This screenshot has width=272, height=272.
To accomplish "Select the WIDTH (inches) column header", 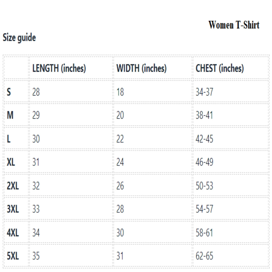I will (x=141, y=69).
